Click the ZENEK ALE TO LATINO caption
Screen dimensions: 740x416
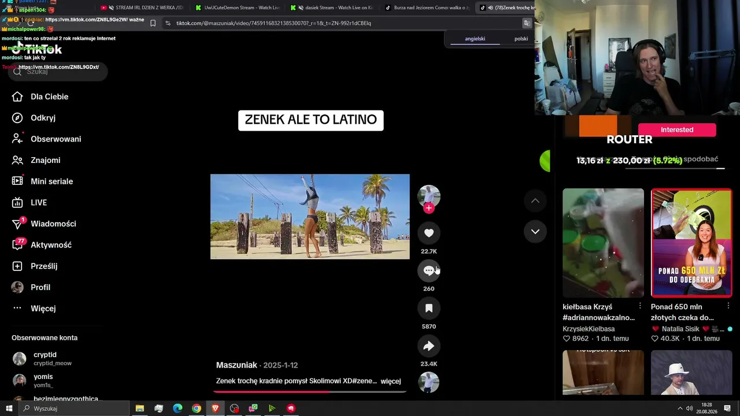[x=311, y=120]
